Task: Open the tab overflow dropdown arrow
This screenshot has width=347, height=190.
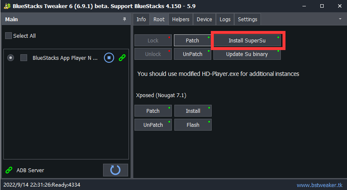Action: tap(340, 20)
